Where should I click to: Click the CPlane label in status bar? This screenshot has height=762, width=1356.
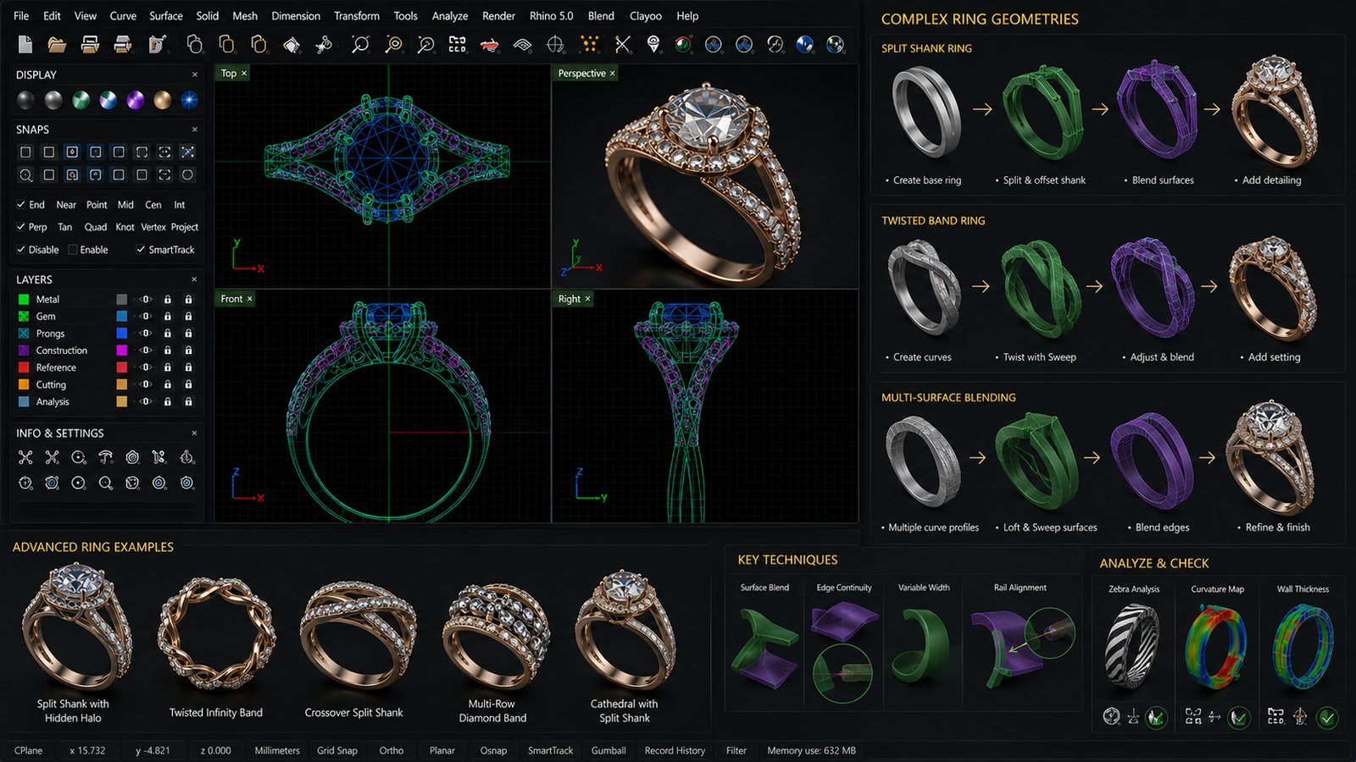click(x=29, y=750)
